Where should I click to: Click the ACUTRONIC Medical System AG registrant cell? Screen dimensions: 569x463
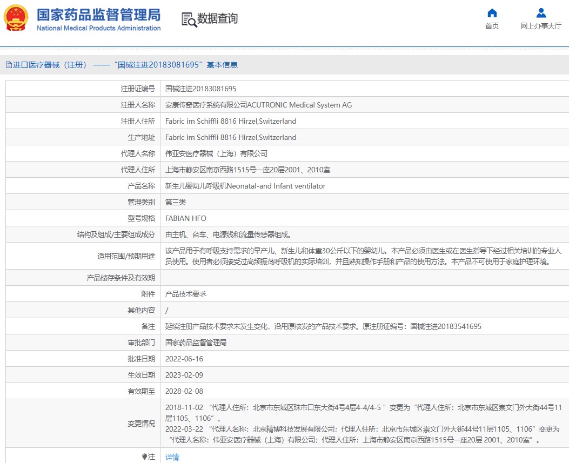(258, 105)
